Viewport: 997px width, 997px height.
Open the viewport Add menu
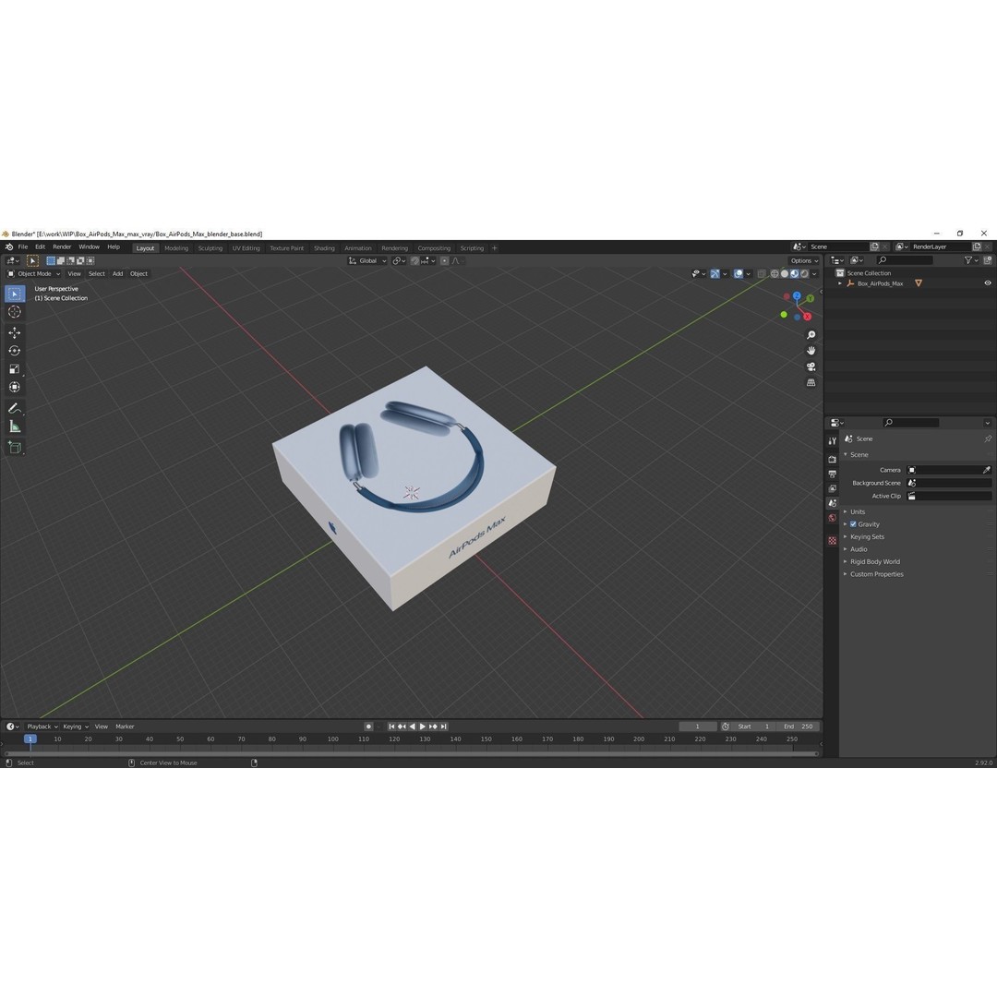coord(117,274)
